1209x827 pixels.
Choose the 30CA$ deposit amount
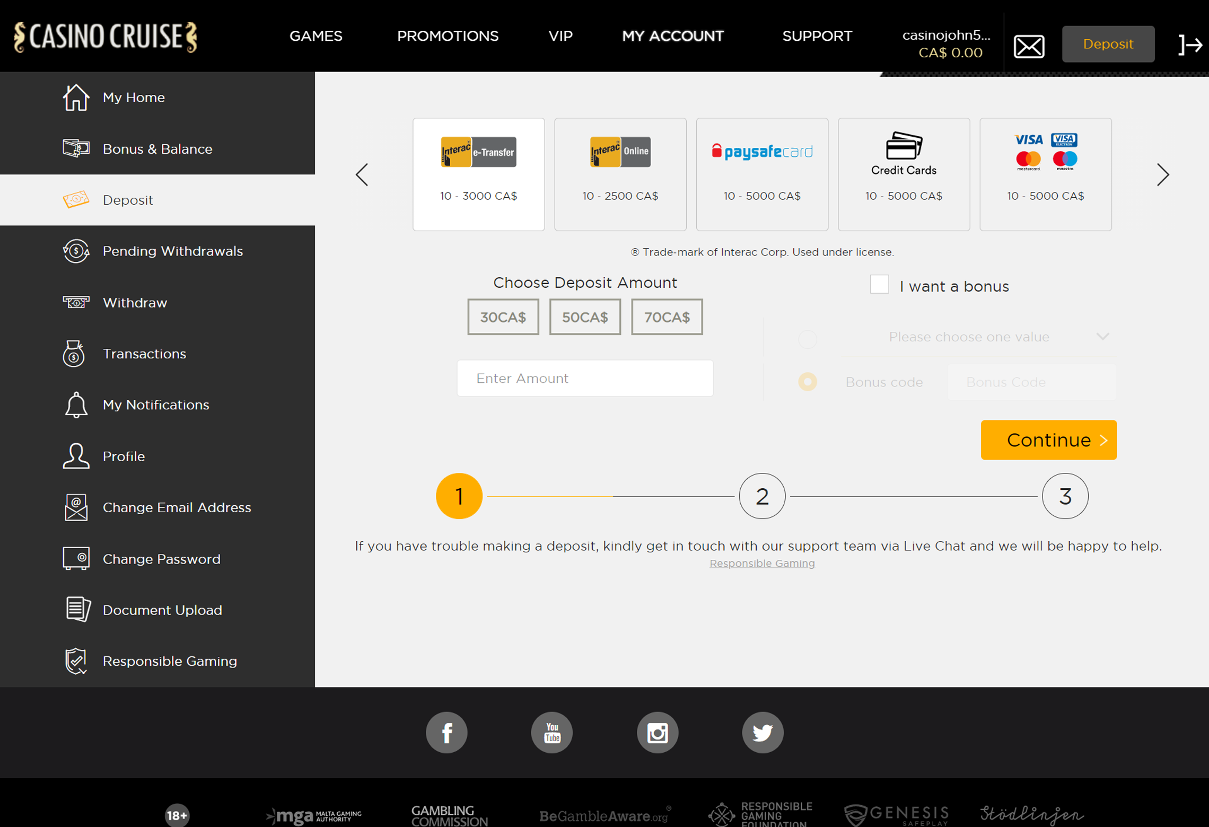[503, 317]
